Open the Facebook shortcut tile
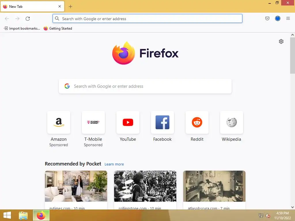 pos(162,122)
